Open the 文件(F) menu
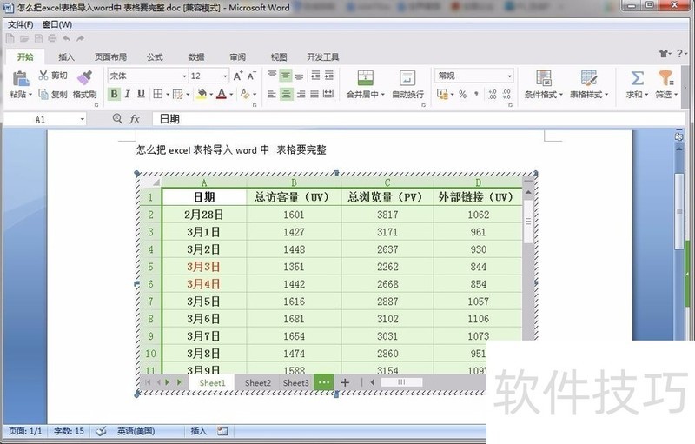Image resolution: width=695 pixels, height=444 pixels. [x=20, y=24]
